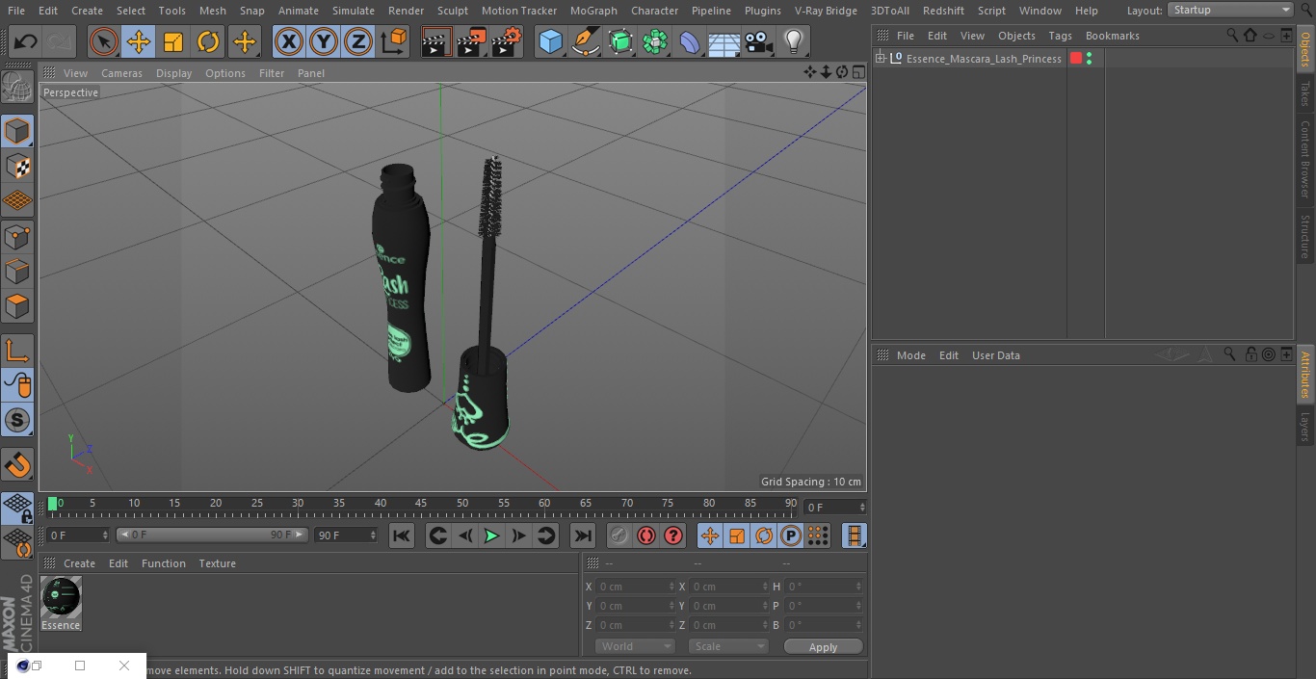
Task: Open Edit Render Settings icon
Action: click(506, 41)
